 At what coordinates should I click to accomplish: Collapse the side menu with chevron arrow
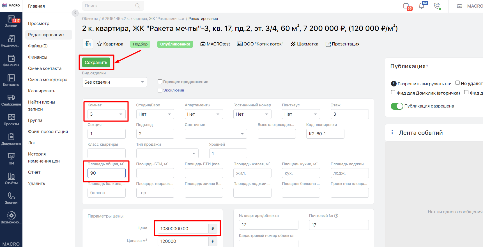[75, 13]
